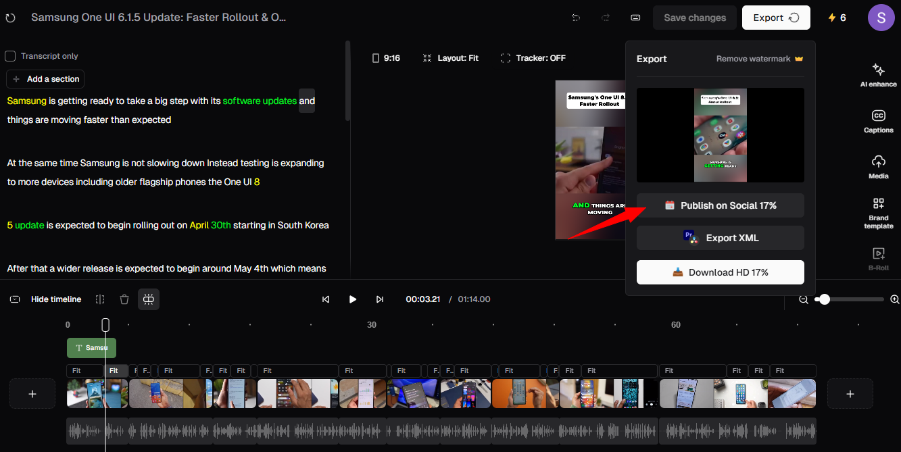Screen dimensions: 901x452
Task: Open the Layout: Fit option
Action: pyautogui.click(x=450, y=58)
